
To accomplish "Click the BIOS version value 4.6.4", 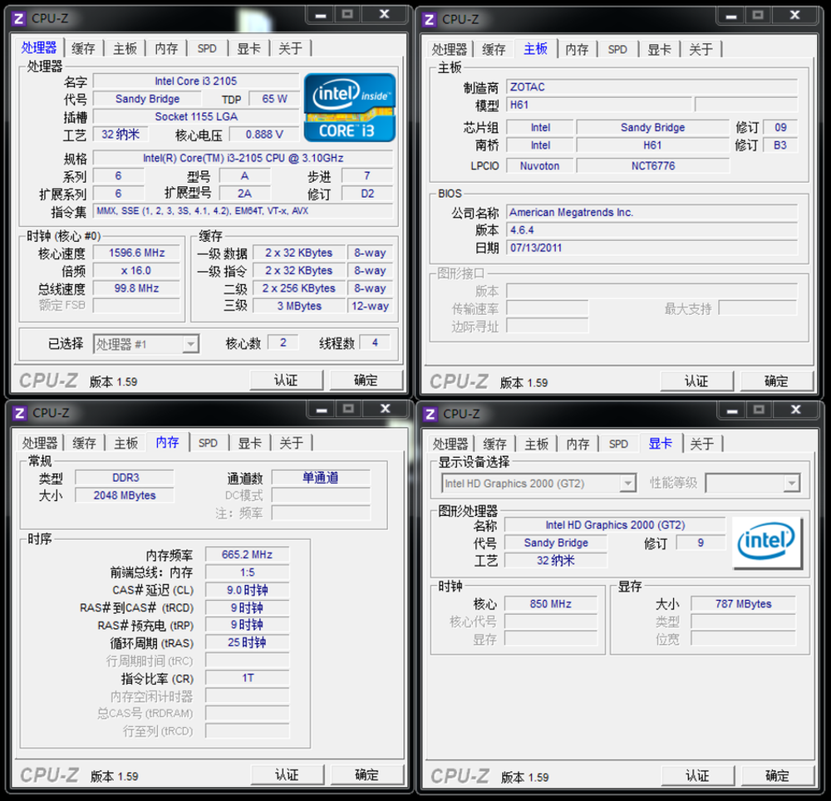I will [652, 230].
